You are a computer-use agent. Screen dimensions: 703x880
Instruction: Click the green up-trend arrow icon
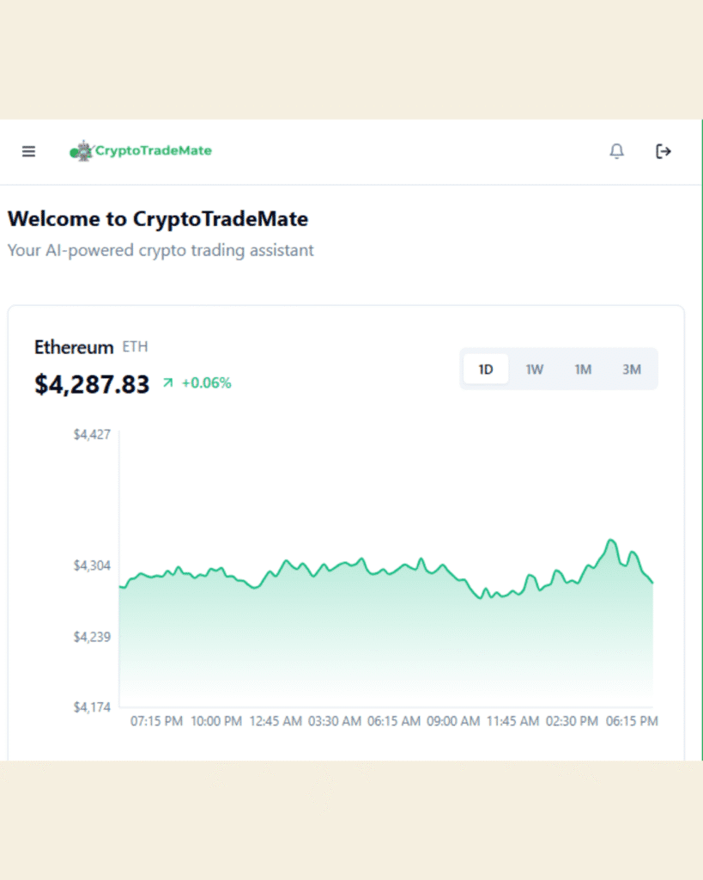coord(167,383)
